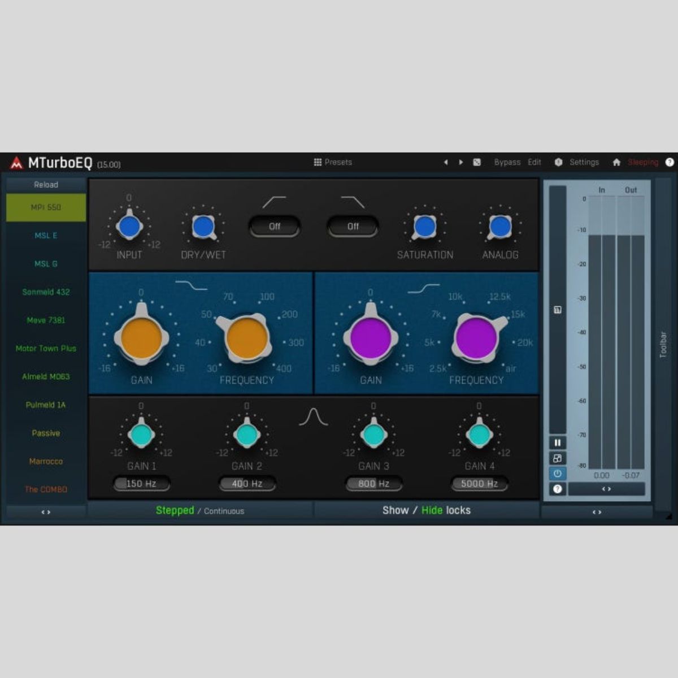
Task: Click the icon in the meter's vertical strip
Action: [x=558, y=310]
